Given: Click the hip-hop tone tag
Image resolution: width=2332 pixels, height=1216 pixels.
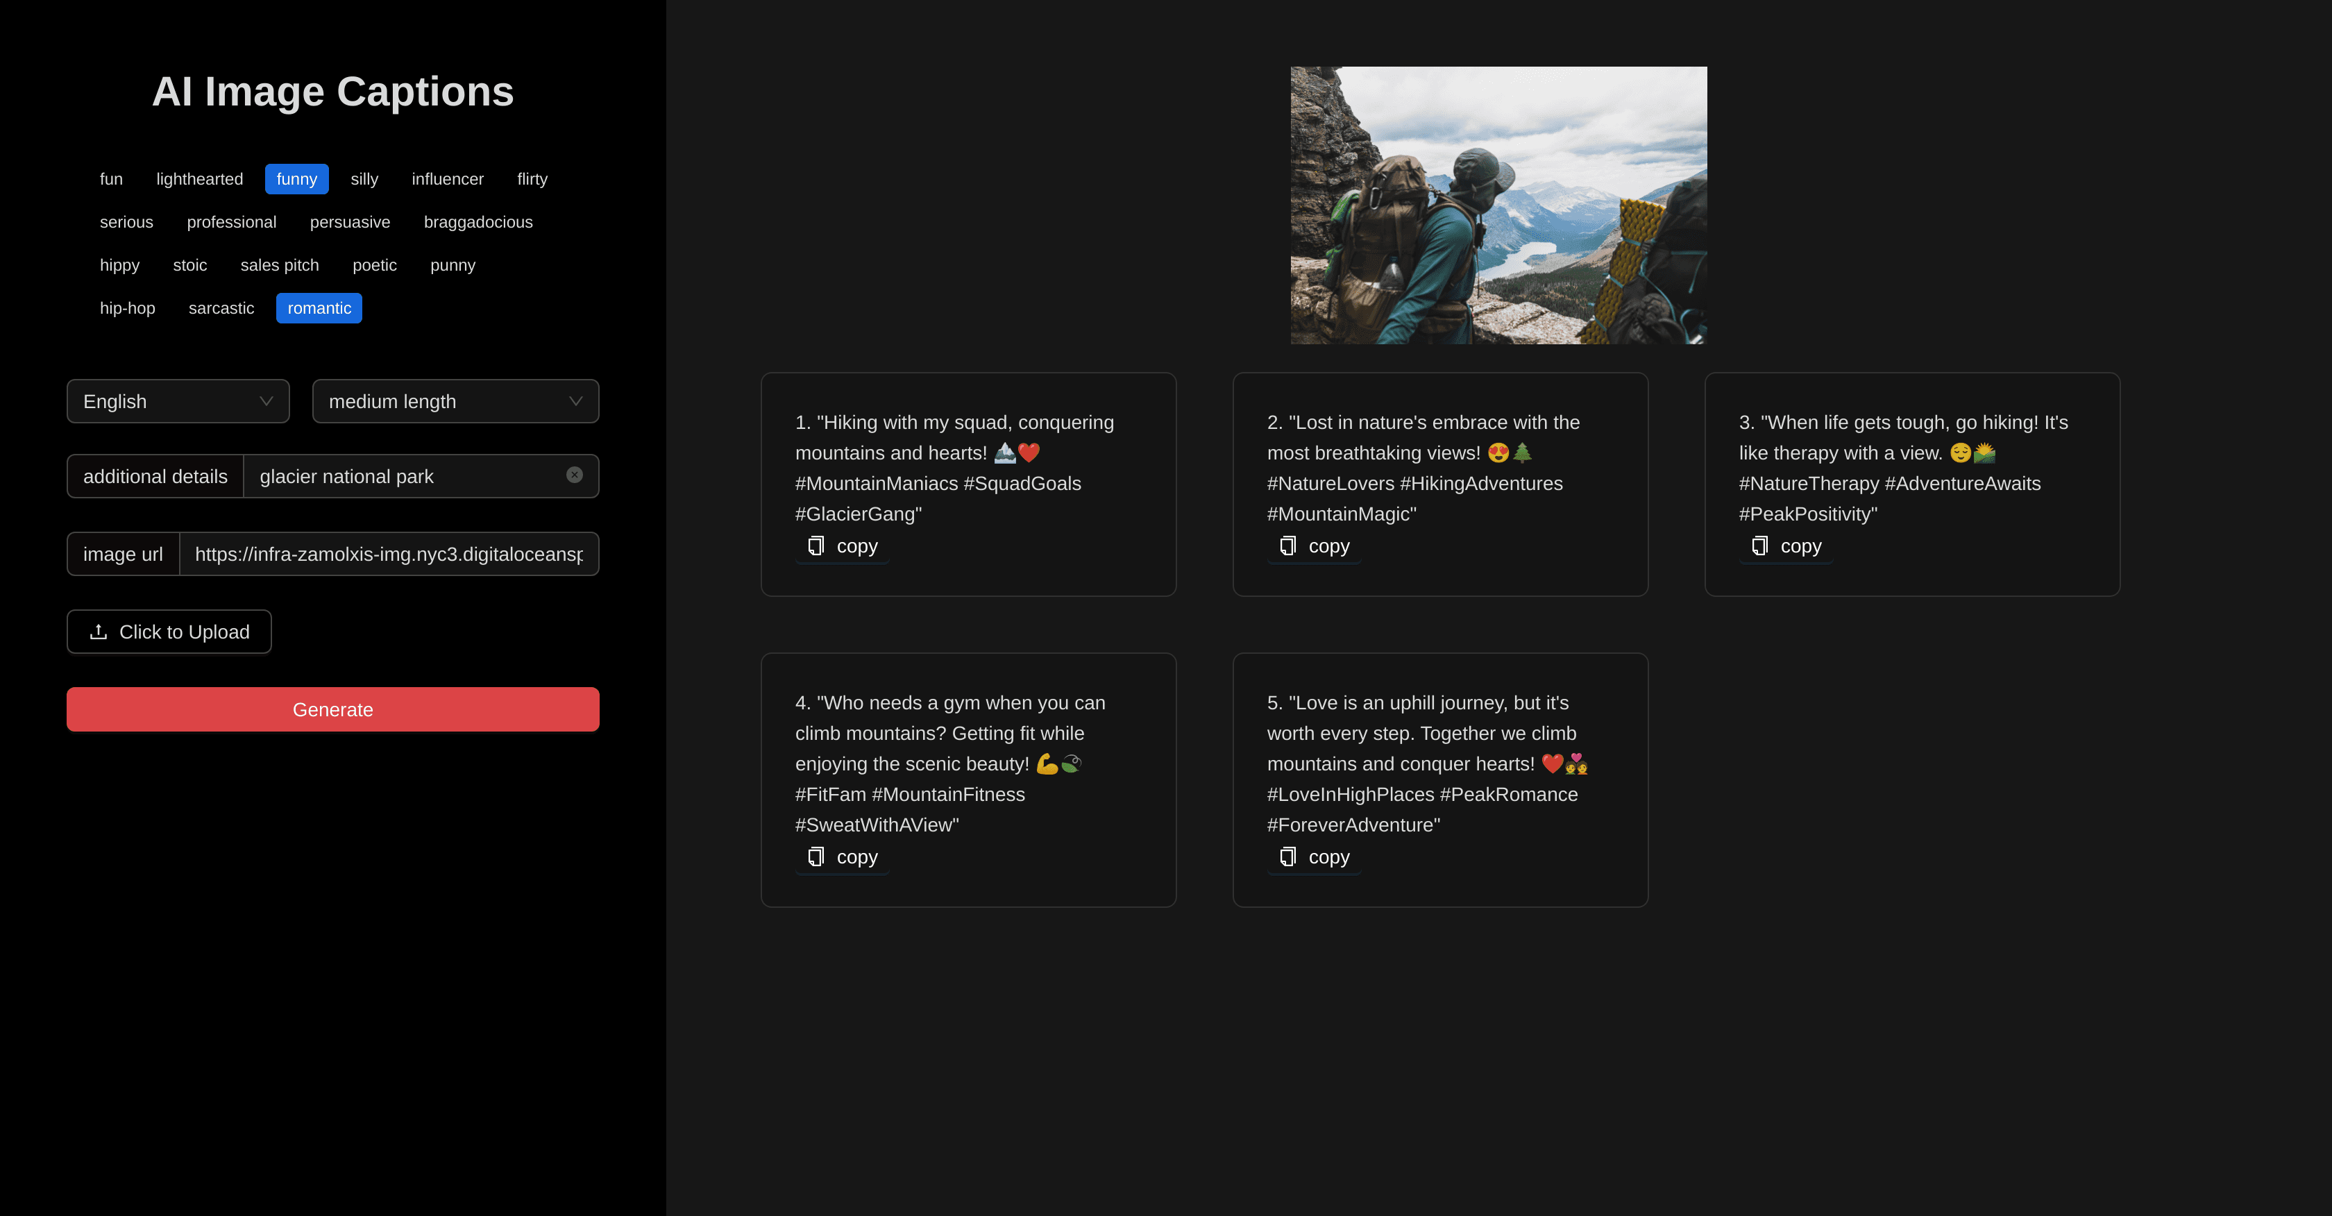Looking at the screenshot, I should [x=127, y=308].
